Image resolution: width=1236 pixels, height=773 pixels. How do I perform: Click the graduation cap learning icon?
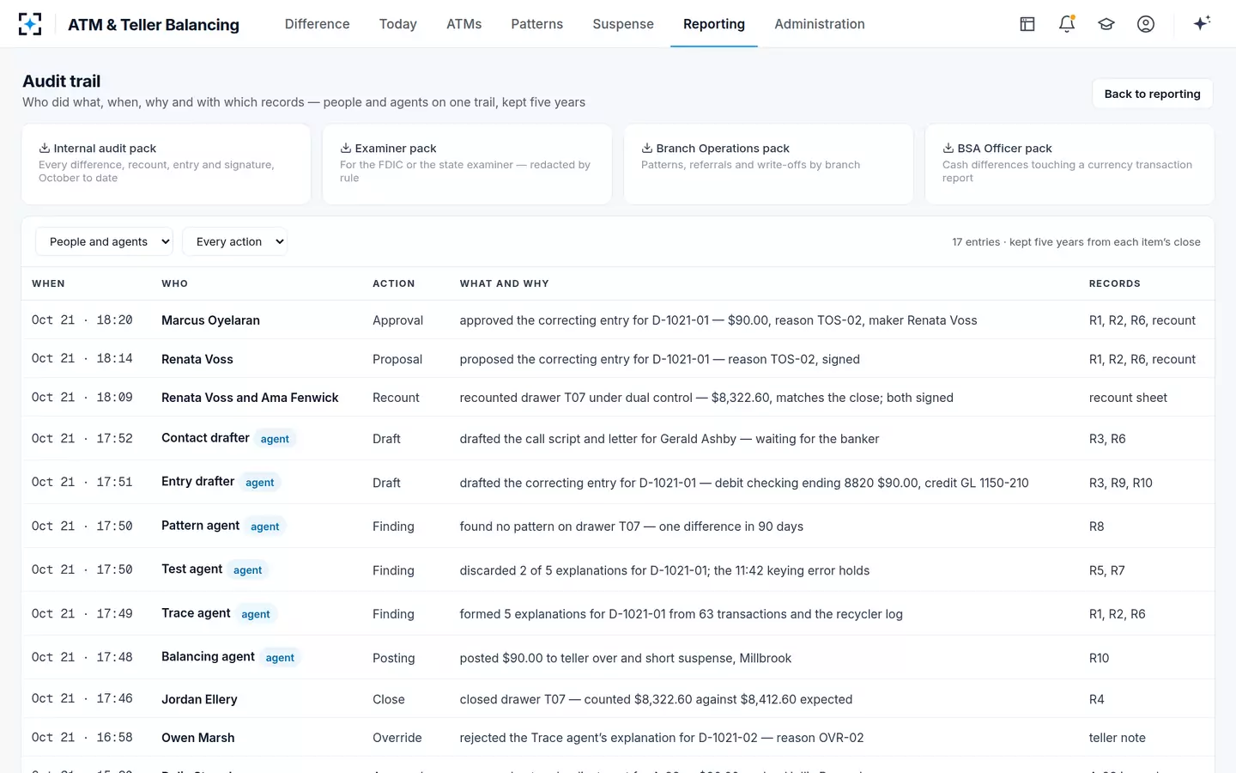pos(1106,24)
